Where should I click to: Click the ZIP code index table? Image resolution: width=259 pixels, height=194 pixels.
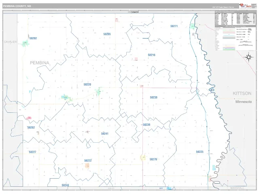click(235, 18)
